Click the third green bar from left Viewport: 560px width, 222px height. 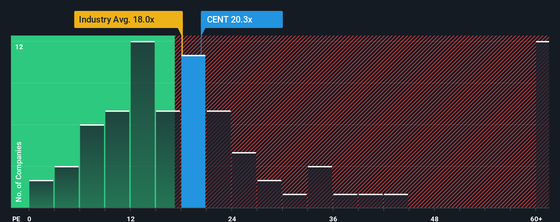92,166
